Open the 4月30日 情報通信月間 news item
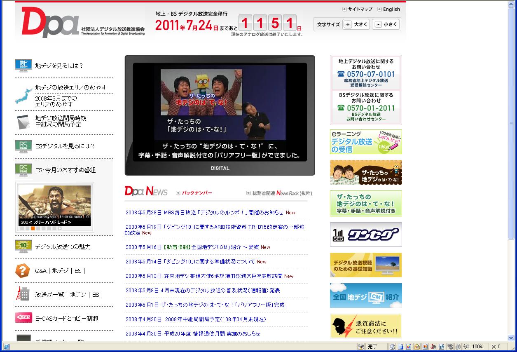Image resolution: width=517 pixels, height=352 pixels. click(x=193, y=334)
